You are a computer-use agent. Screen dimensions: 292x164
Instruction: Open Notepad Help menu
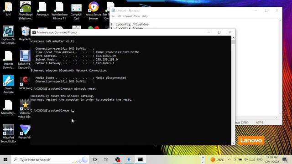[145, 16]
